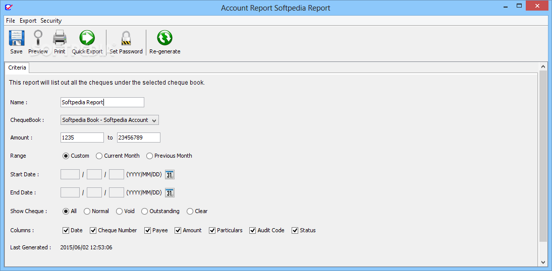Show All cheques radio option
Viewport: 552px width, 271px height.
coord(66,211)
